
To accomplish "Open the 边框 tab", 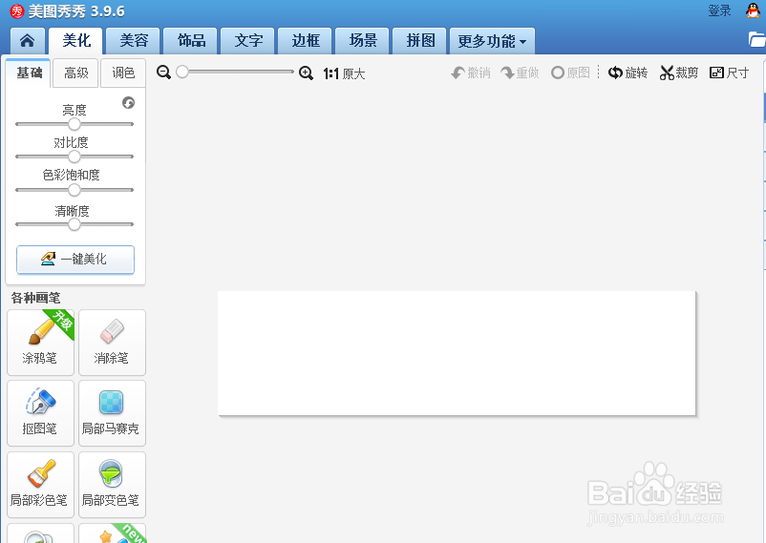I will [306, 40].
